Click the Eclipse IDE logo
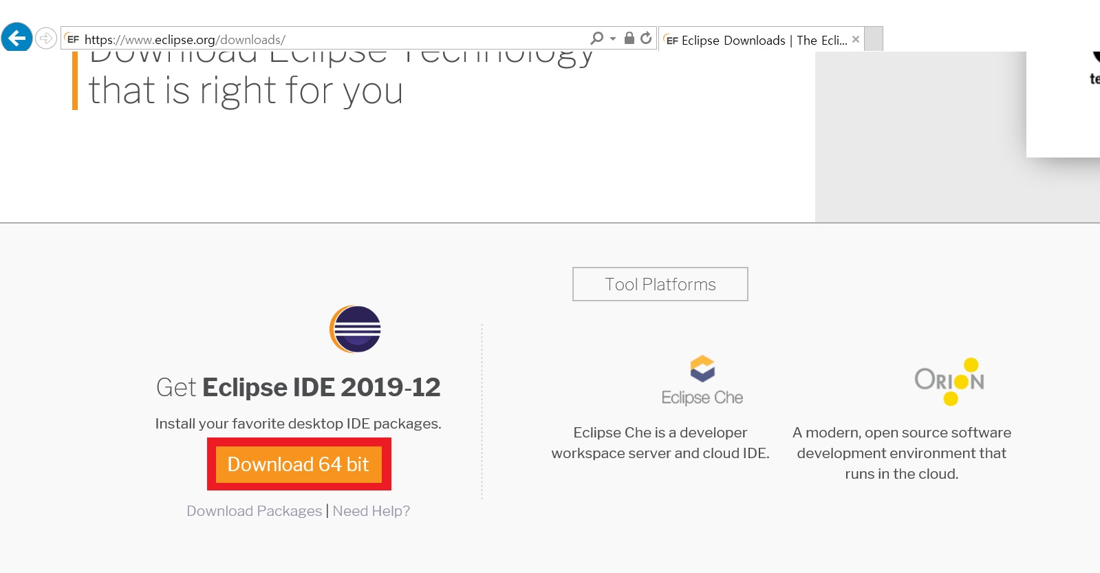Screen dimensions: 1100x573 tap(355, 329)
